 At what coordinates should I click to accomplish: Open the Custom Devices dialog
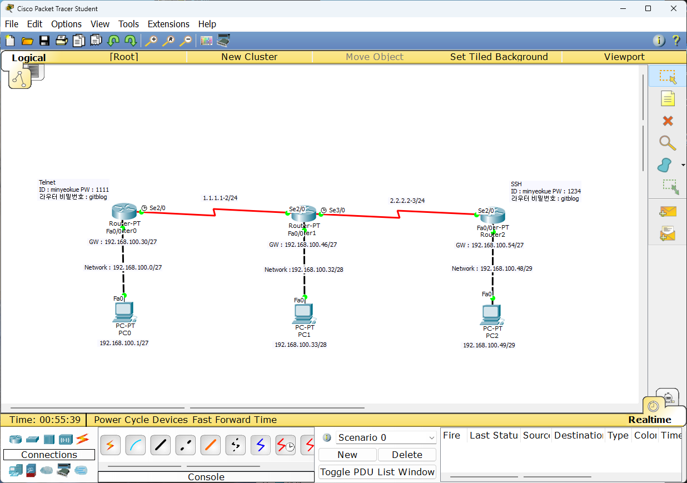[223, 41]
